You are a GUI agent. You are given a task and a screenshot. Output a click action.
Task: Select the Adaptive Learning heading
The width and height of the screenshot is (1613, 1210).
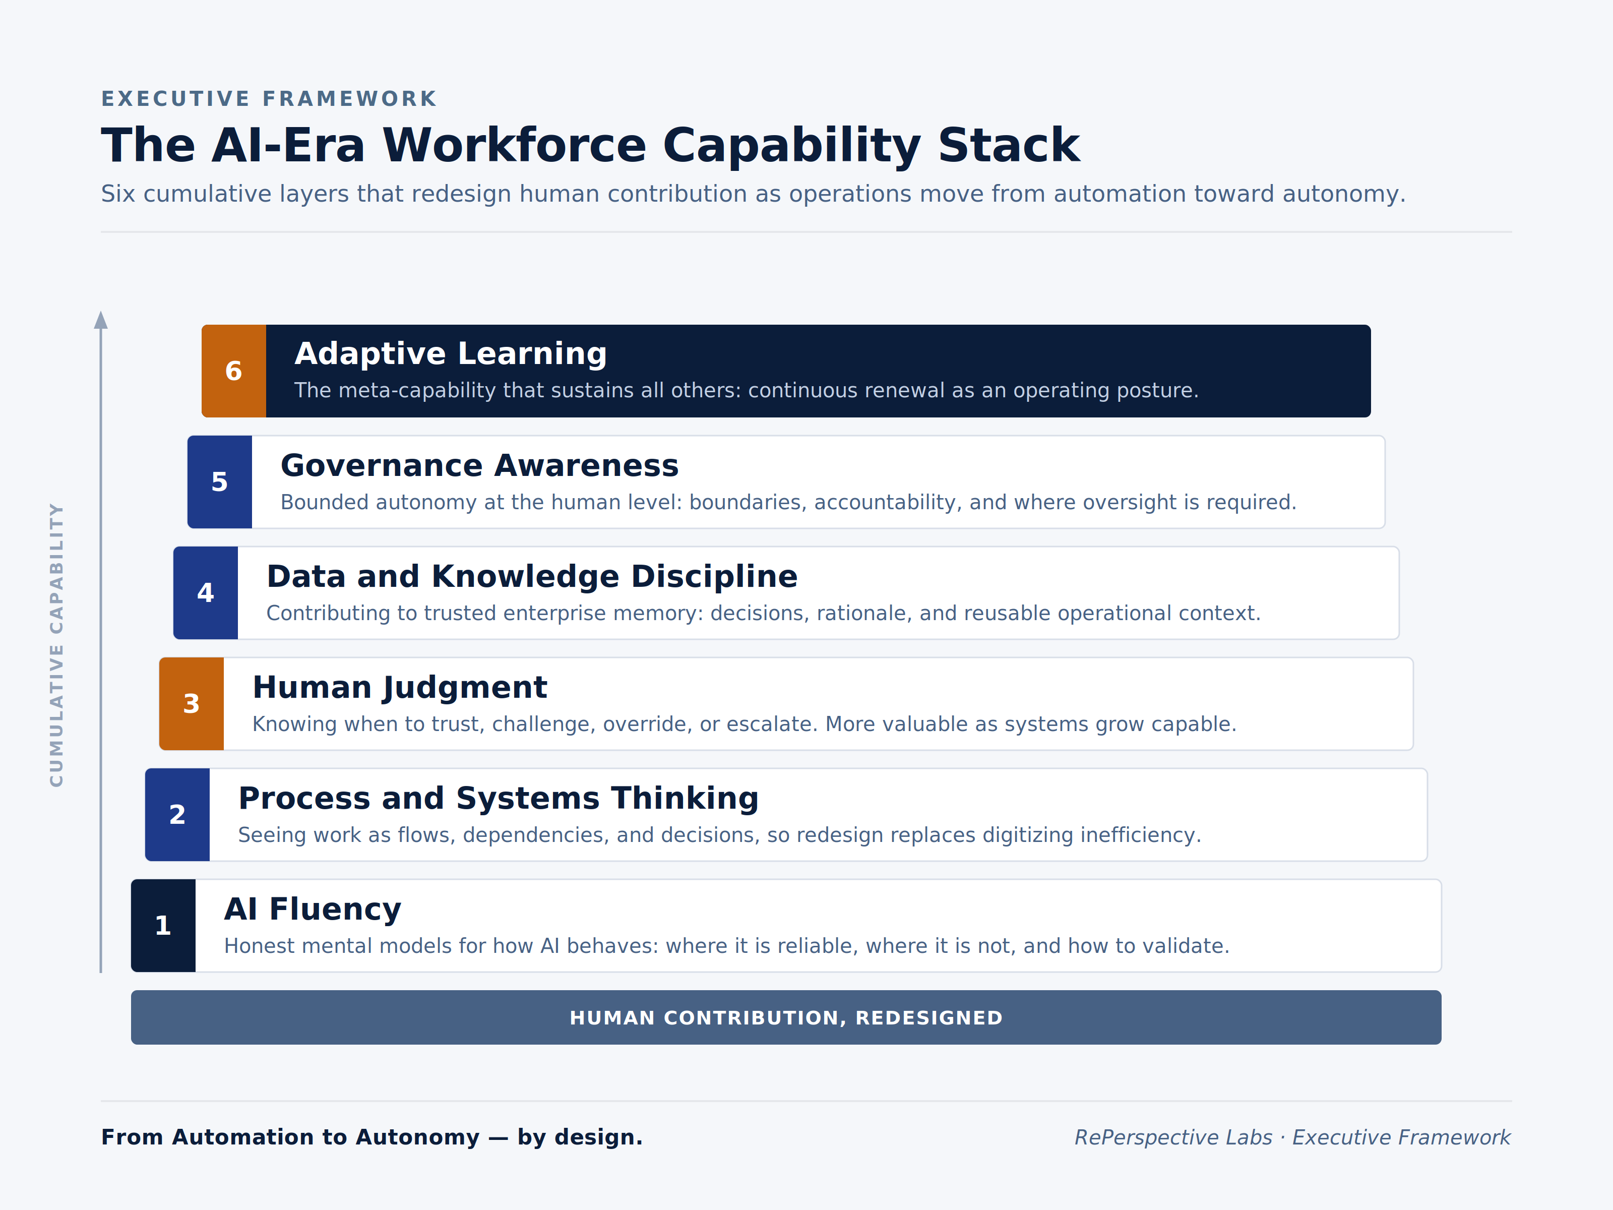(451, 354)
